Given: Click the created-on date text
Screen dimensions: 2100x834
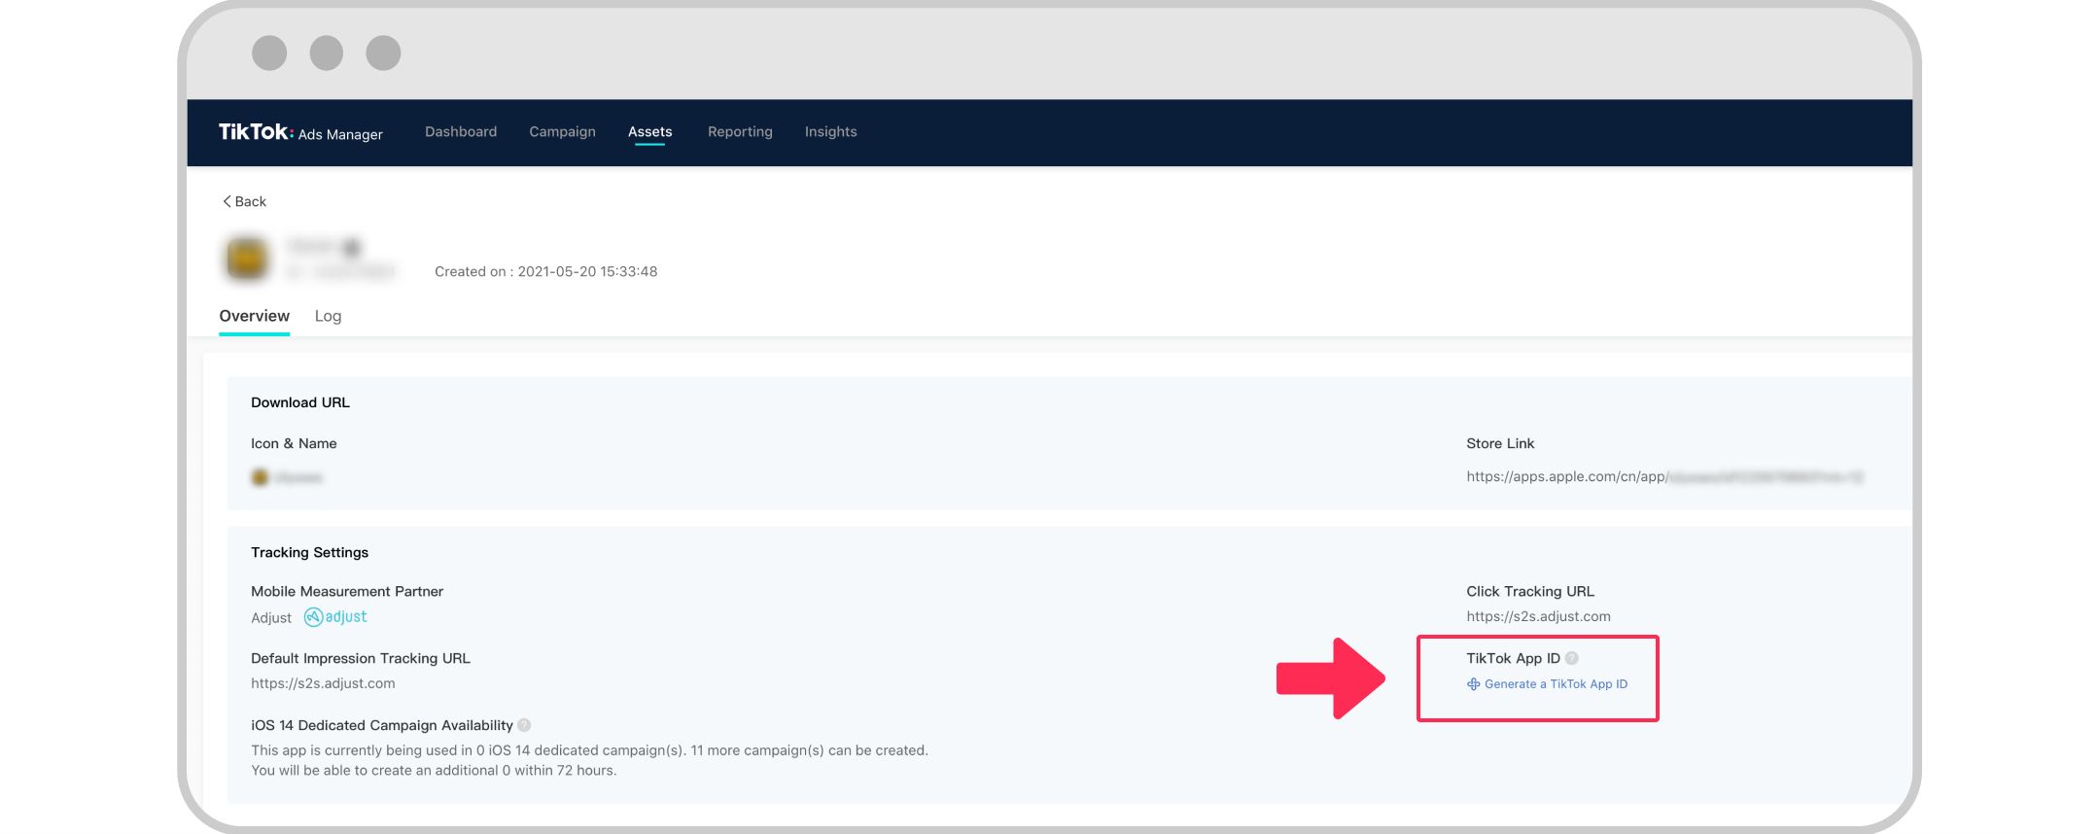Looking at the screenshot, I should [545, 271].
